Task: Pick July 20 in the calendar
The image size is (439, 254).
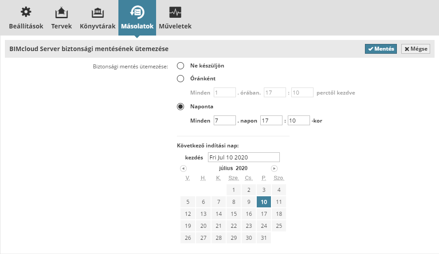Action: click(x=203, y=226)
